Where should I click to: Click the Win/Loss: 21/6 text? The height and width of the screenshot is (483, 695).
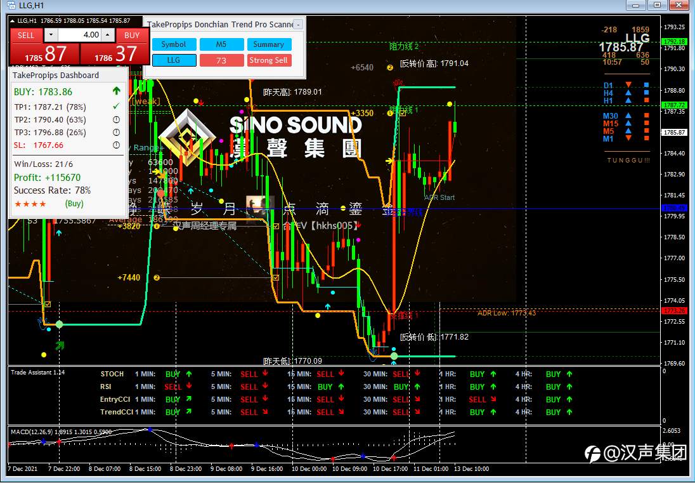click(x=43, y=164)
